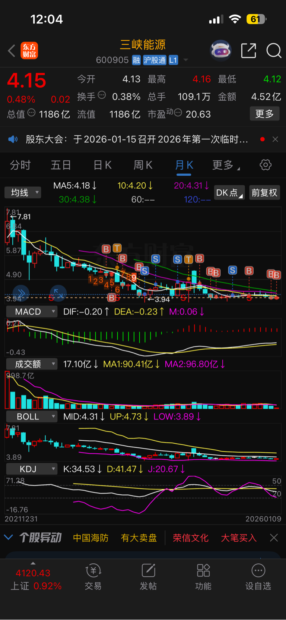Open the DK点 selector

pyautogui.click(x=229, y=192)
